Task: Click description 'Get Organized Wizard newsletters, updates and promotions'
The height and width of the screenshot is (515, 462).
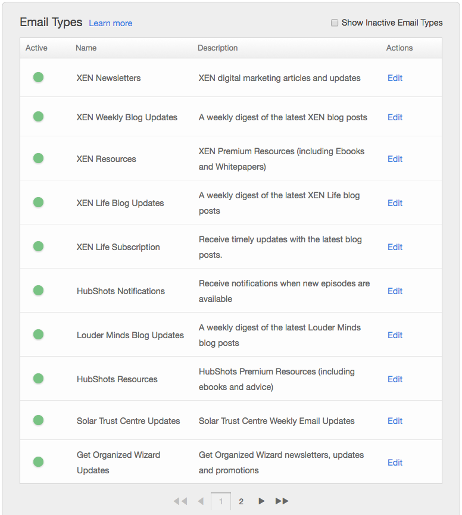Action: 281,463
